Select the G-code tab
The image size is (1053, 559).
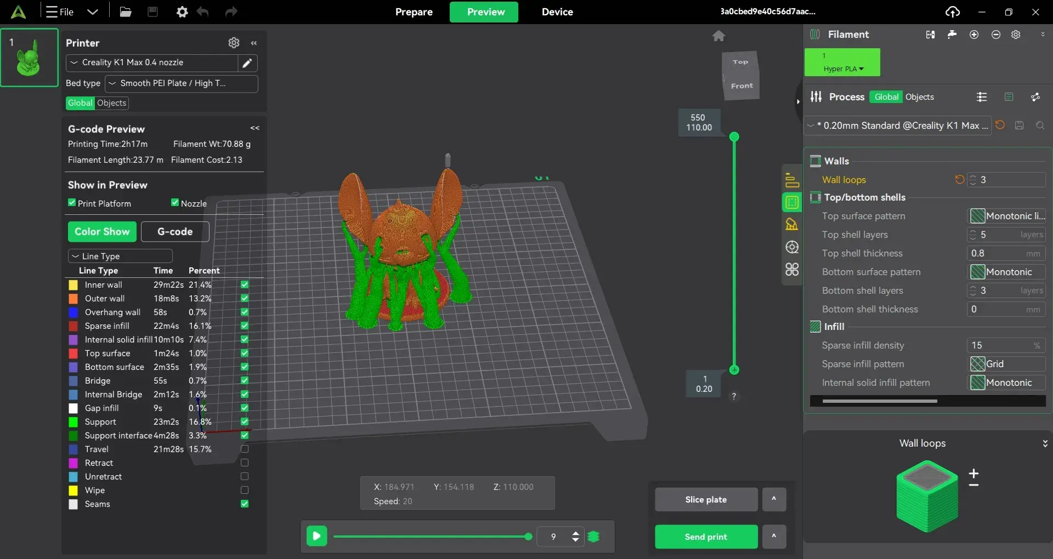point(175,231)
